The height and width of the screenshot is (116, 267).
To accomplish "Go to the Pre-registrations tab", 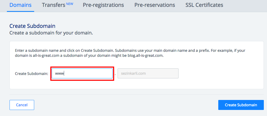I will point(103,5).
